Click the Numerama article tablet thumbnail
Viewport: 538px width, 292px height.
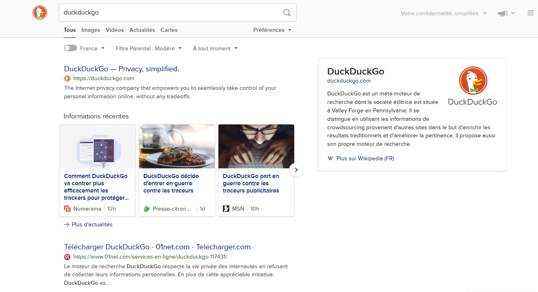98,146
